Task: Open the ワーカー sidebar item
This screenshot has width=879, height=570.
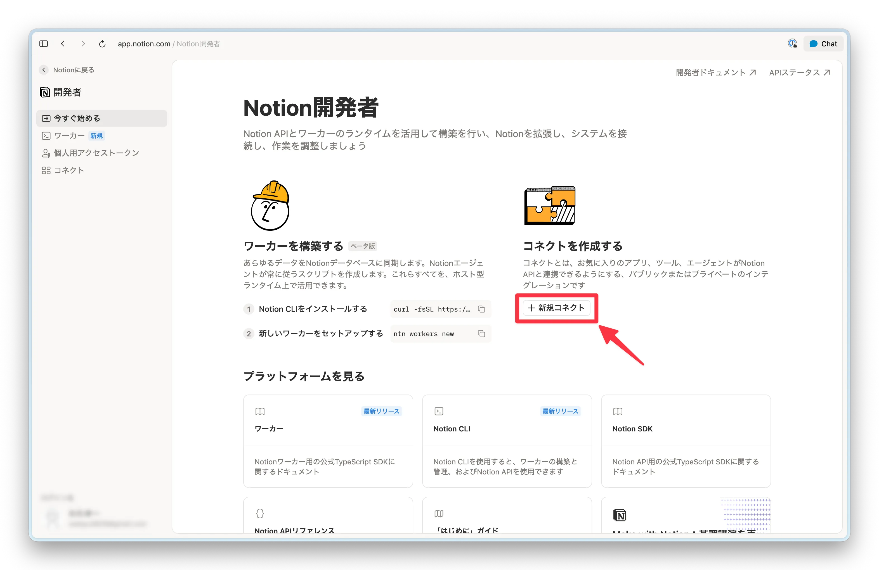Action: pos(101,136)
